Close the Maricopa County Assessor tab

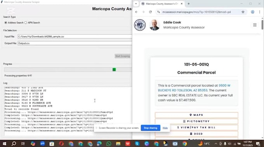coord(182,4)
